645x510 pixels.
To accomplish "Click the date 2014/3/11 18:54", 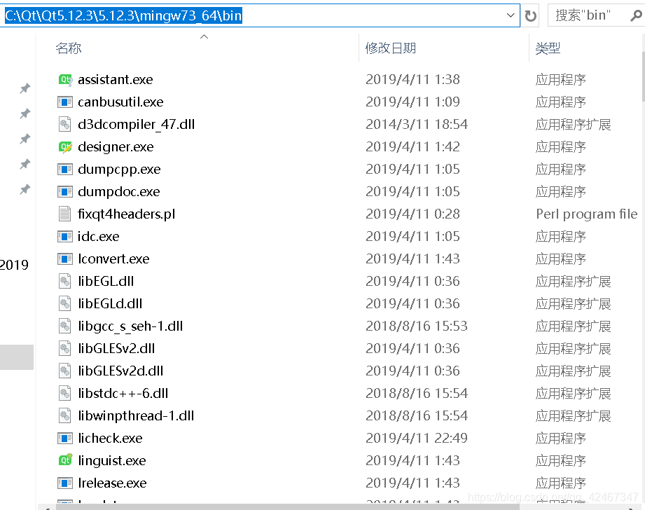I will [417, 124].
